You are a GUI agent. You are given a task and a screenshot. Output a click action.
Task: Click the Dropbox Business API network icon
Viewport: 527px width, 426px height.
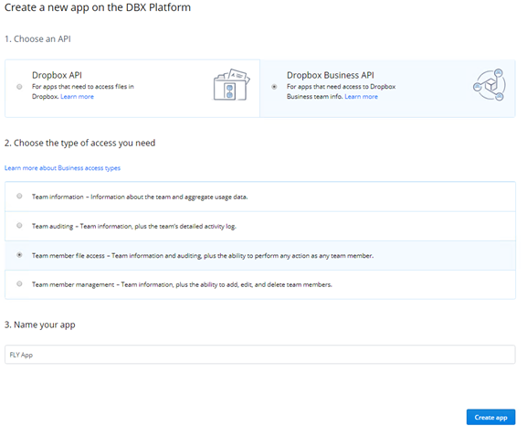[490, 85]
